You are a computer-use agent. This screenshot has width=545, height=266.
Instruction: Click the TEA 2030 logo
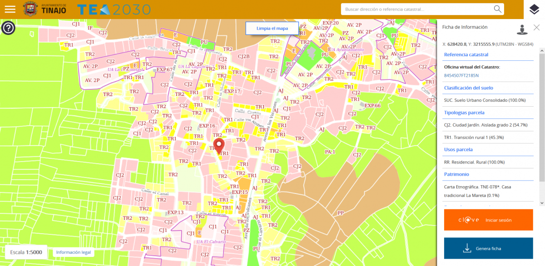pos(114,10)
